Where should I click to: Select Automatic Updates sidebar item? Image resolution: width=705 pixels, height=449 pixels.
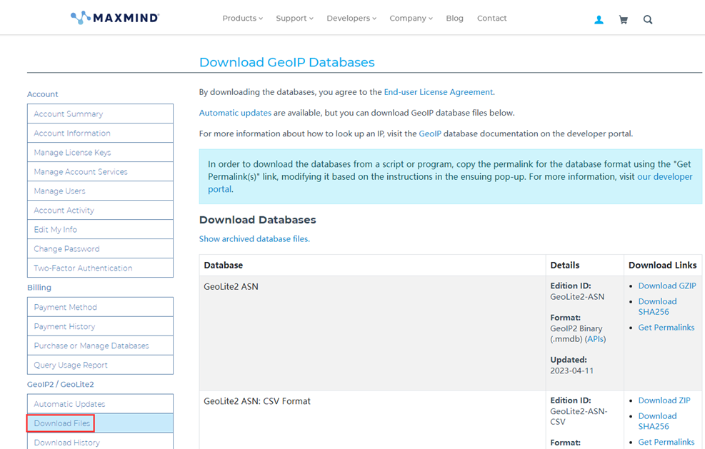pos(100,404)
